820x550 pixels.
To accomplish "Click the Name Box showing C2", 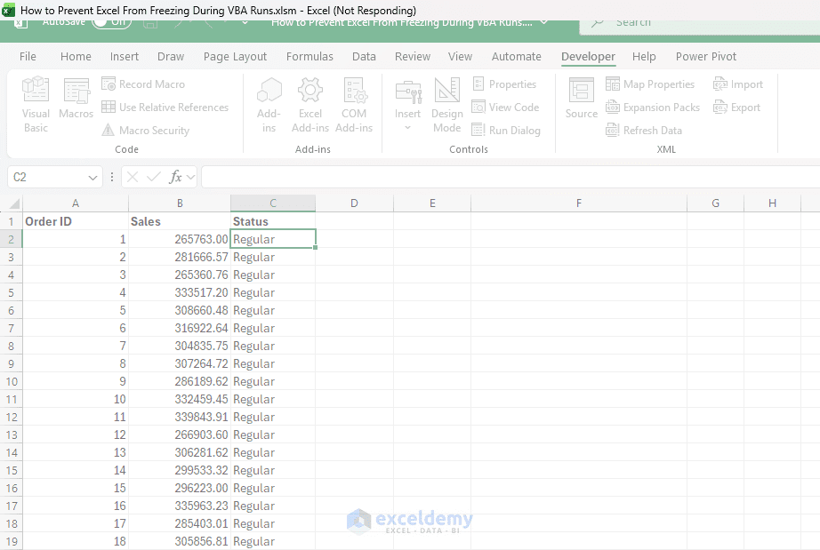I will click(x=47, y=177).
